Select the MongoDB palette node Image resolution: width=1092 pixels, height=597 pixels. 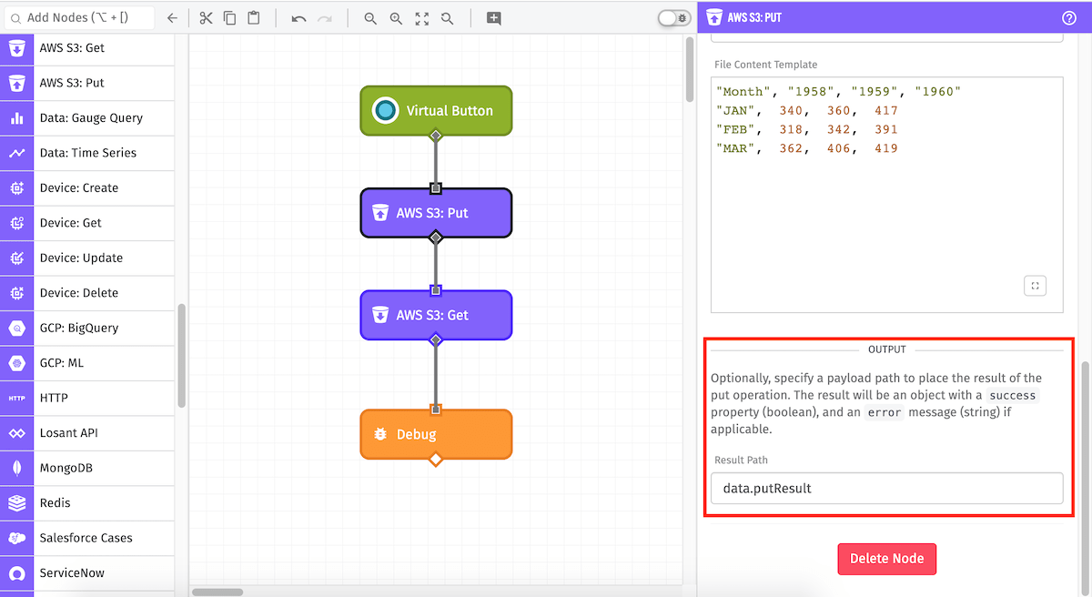click(87, 469)
